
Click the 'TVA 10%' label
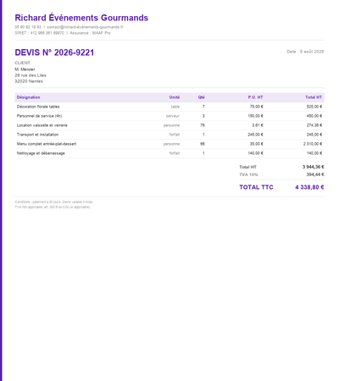tap(248, 174)
